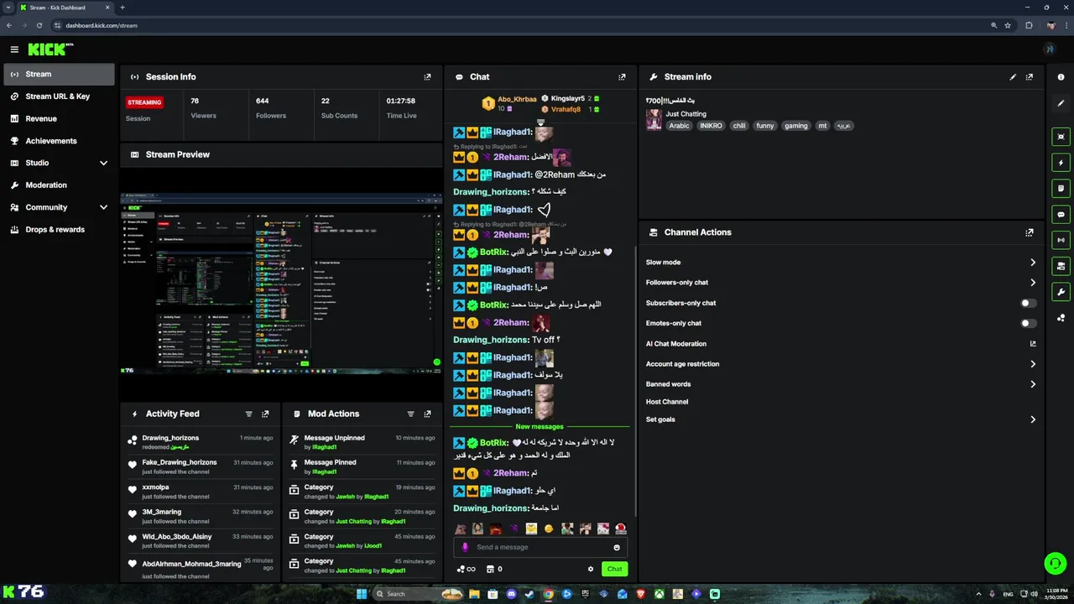Send message with green Chat button

pyautogui.click(x=615, y=569)
